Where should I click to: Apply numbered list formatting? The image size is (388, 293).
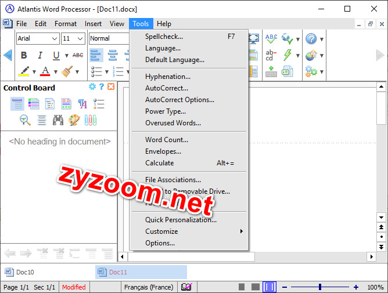point(118,71)
